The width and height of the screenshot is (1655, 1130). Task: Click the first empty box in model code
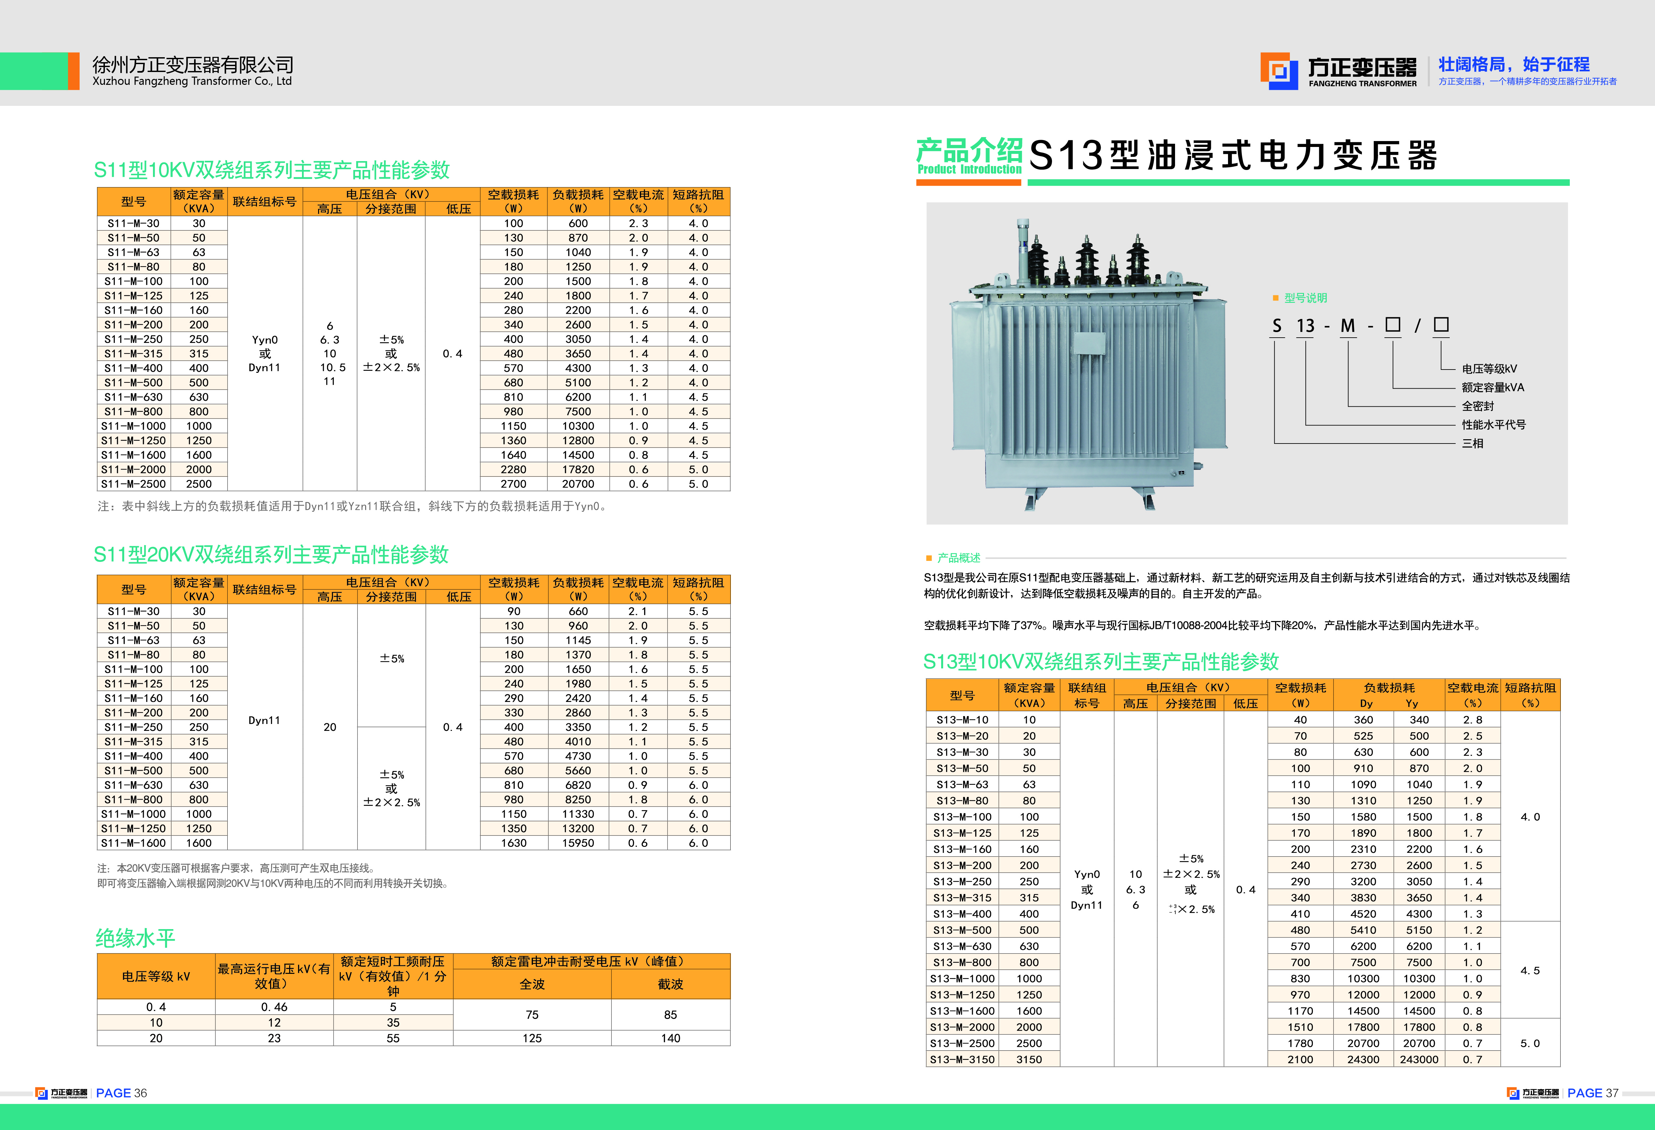[1393, 325]
